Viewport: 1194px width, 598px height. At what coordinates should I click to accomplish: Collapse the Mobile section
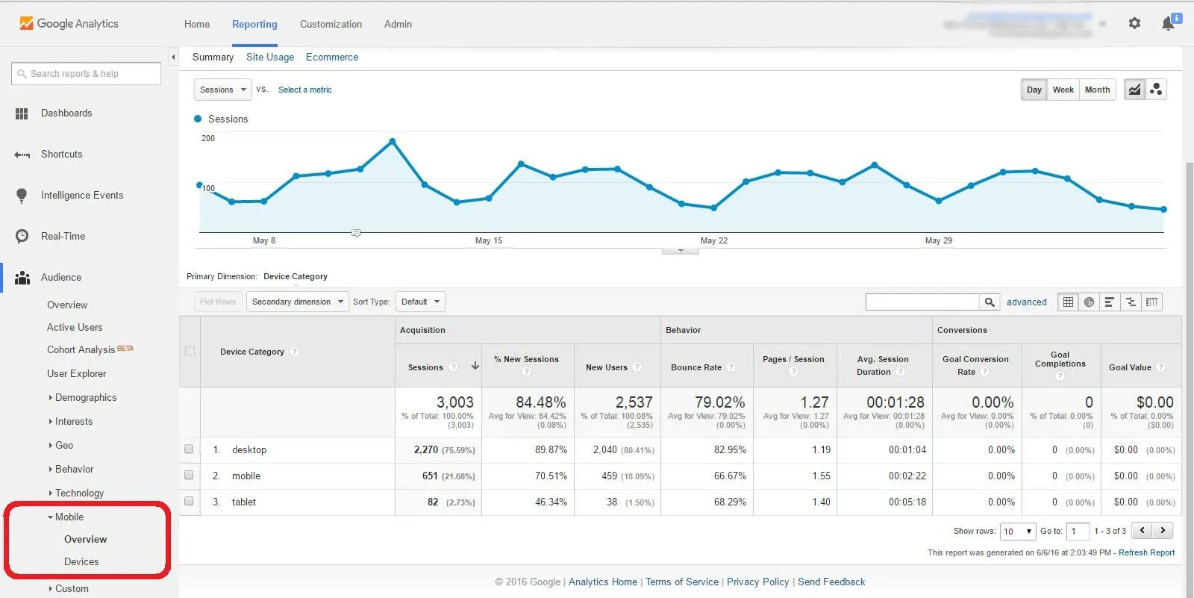click(x=66, y=517)
